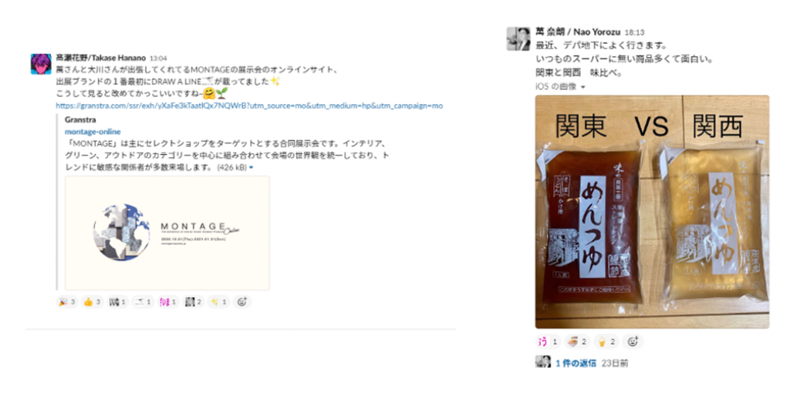The height and width of the screenshot is (395, 790).
Task: Collapse the iOS の画像 attachment
Action: tap(583, 87)
